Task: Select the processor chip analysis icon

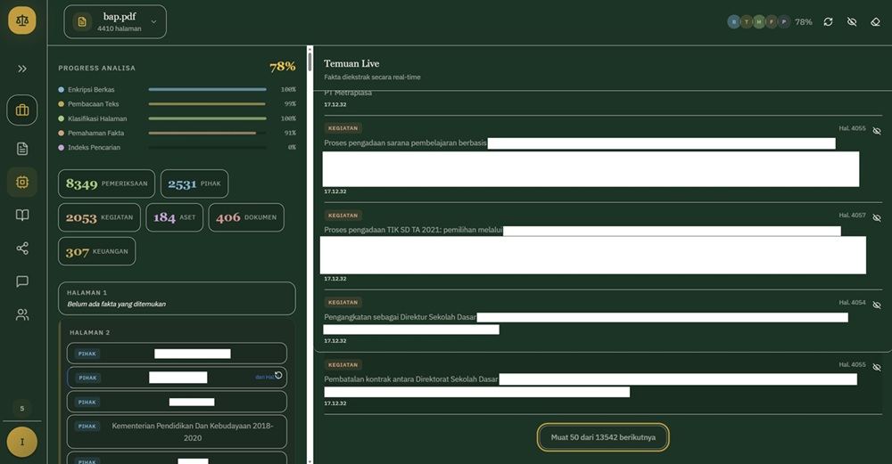Action: tap(22, 182)
